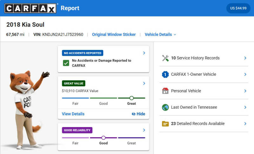Open the Good Reliability card chevron
This screenshot has height=154, width=254.
tap(144, 130)
